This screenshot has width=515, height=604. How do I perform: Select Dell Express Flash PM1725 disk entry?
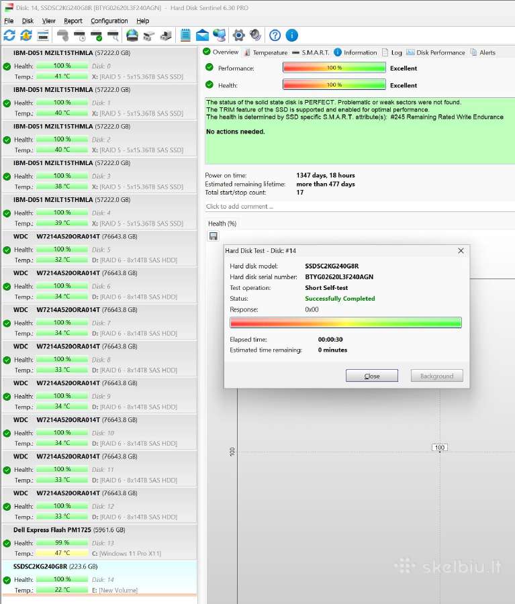click(99, 542)
